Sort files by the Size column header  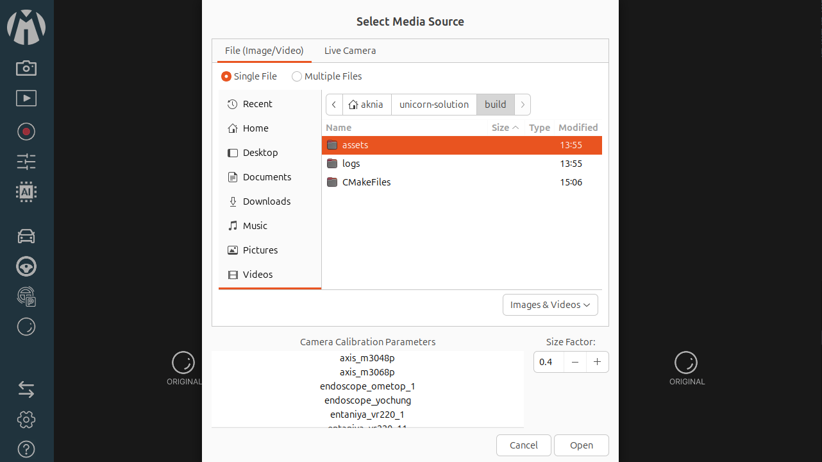tap(505, 128)
